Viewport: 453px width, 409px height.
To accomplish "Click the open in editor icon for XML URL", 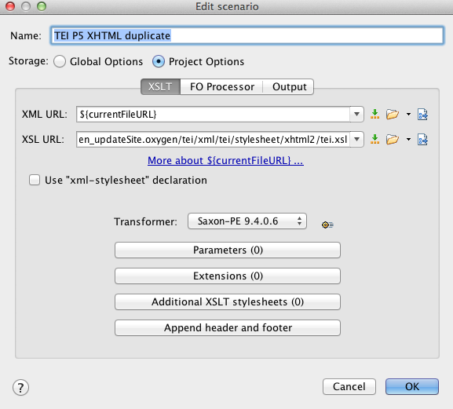I will tap(422, 115).
